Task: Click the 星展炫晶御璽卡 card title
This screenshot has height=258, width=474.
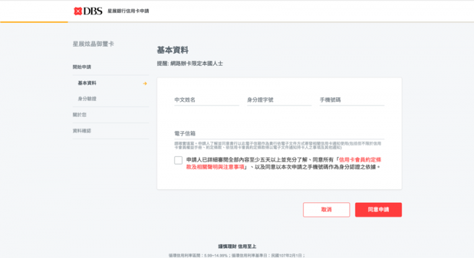Action: coord(93,44)
